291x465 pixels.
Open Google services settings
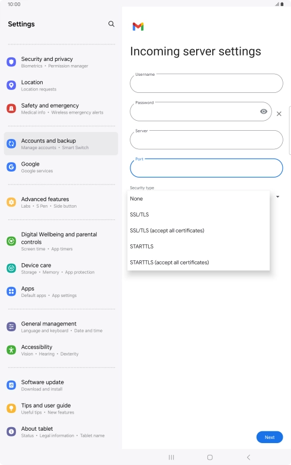click(x=61, y=167)
